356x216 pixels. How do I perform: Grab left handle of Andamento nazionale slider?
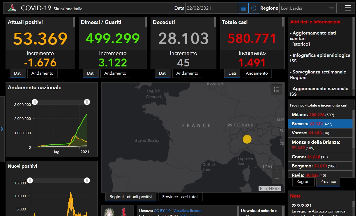click(x=35, y=102)
